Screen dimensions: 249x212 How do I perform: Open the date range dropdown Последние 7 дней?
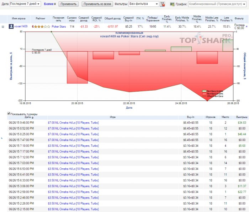coord(26,4)
